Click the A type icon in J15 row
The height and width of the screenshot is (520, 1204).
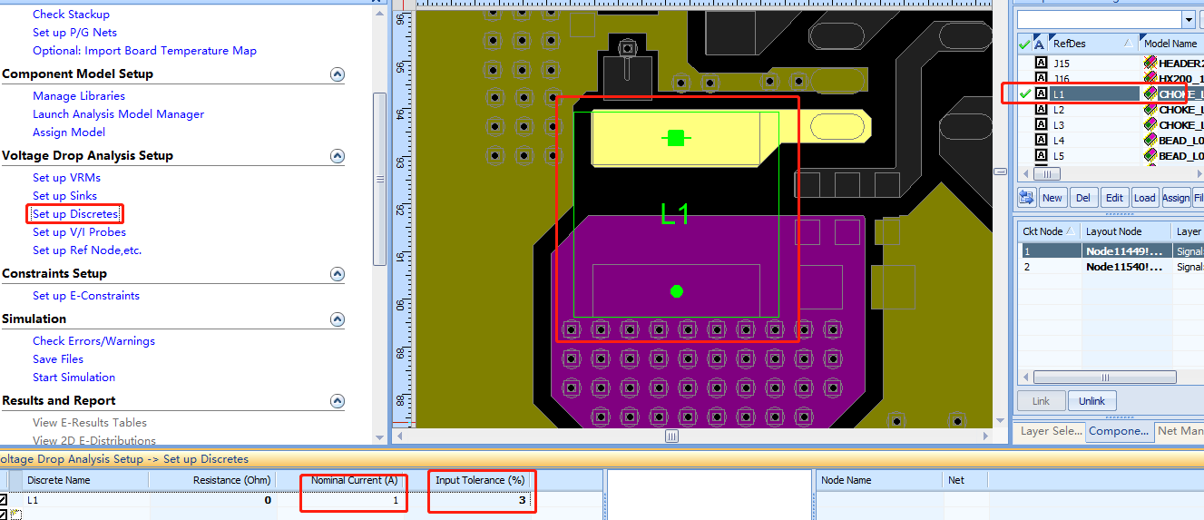pyautogui.click(x=1042, y=63)
